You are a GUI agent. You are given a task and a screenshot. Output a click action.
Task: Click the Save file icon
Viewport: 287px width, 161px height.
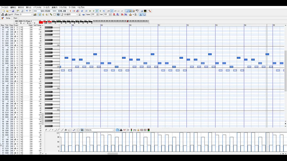pyautogui.click(x=13, y=11)
